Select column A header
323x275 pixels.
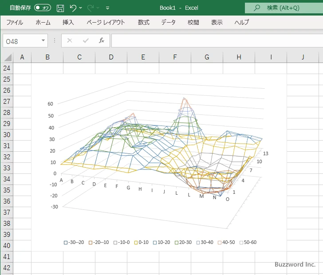[x=22, y=57]
